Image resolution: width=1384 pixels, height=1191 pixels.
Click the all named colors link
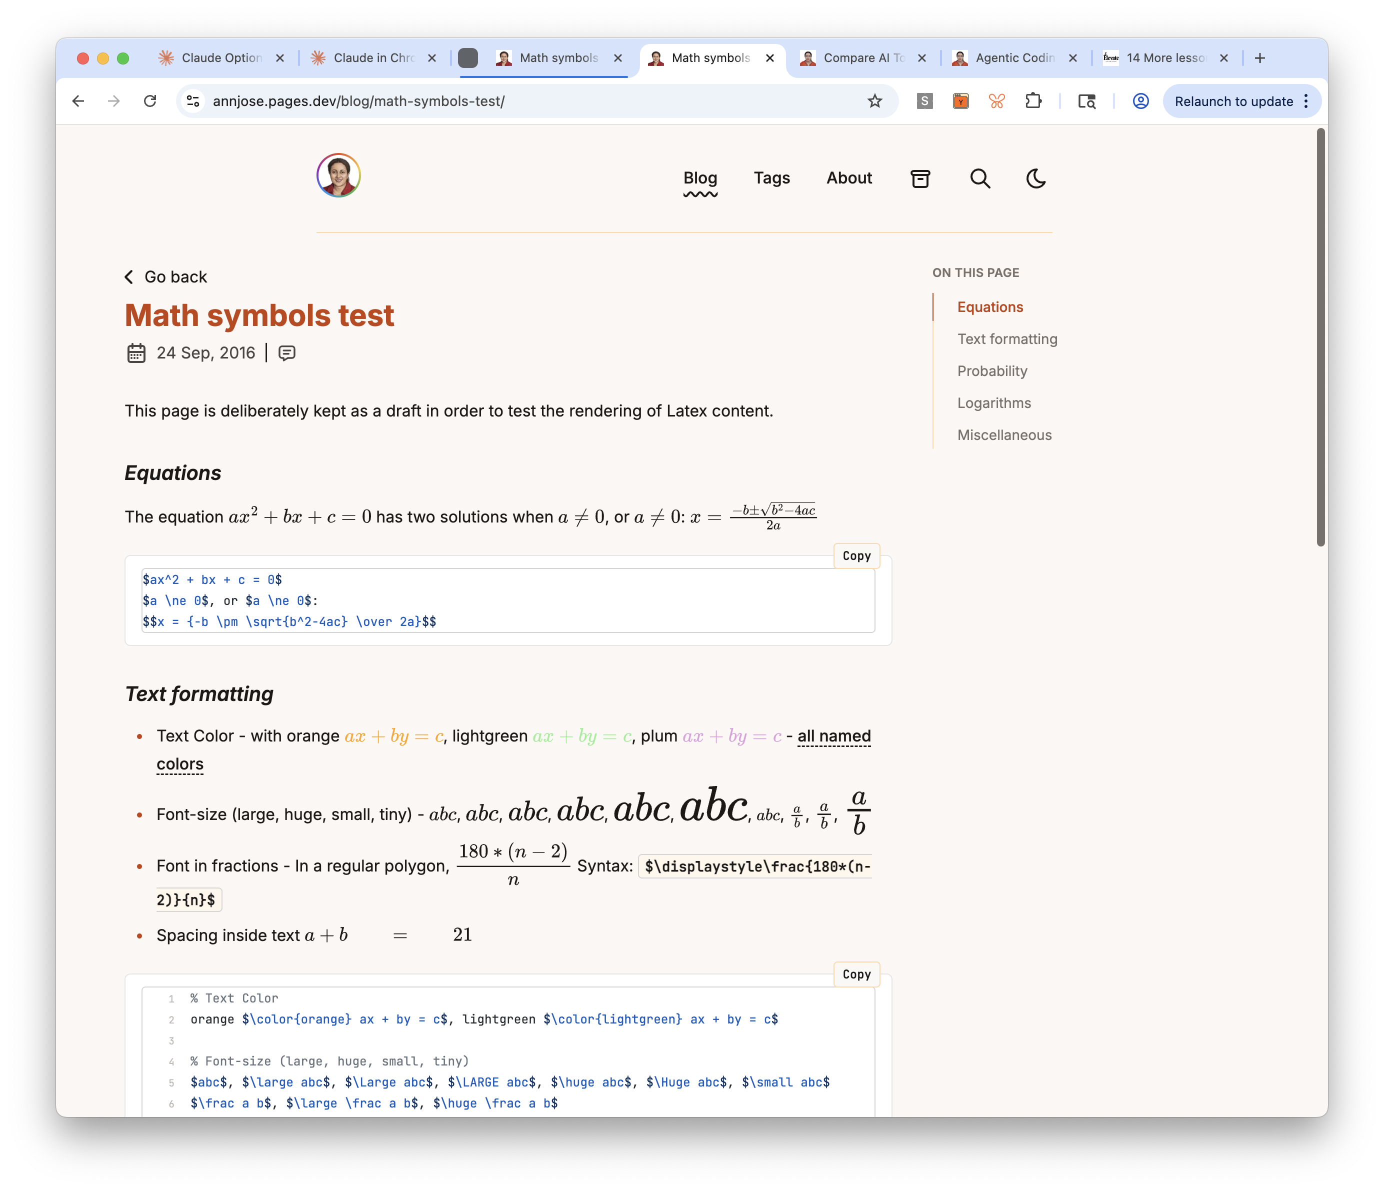[834, 735]
